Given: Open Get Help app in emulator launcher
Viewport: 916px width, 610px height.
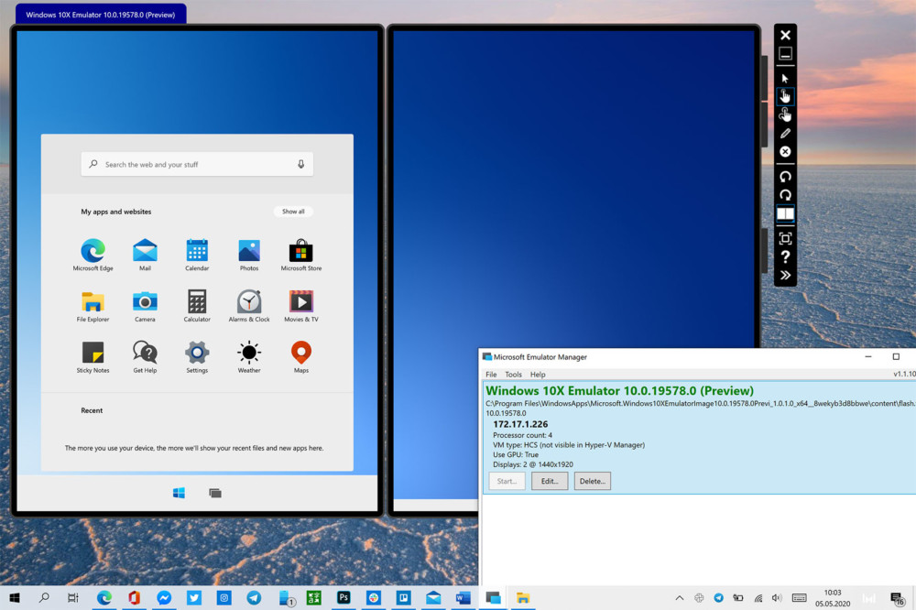Looking at the screenshot, I should point(145,357).
